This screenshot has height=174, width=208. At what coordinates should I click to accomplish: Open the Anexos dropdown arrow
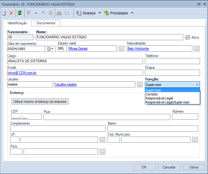click(x=100, y=13)
